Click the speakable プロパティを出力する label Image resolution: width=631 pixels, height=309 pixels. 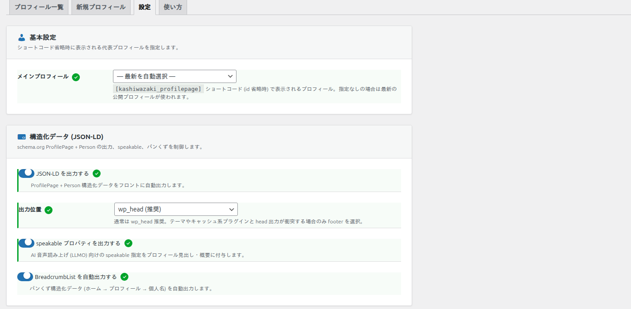(78, 243)
